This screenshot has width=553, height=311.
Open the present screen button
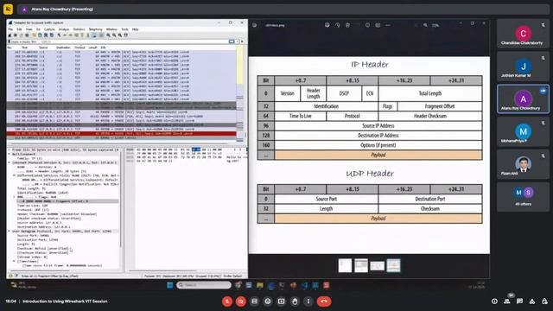pos(281,301)
